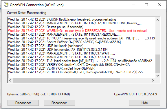Minimize the OpenVPN Connection window
167x109 pixels.
click(133, 5)
